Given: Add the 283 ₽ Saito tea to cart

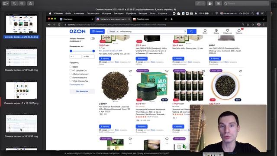Looking at the screenshot, I should (x=105, y=58).
